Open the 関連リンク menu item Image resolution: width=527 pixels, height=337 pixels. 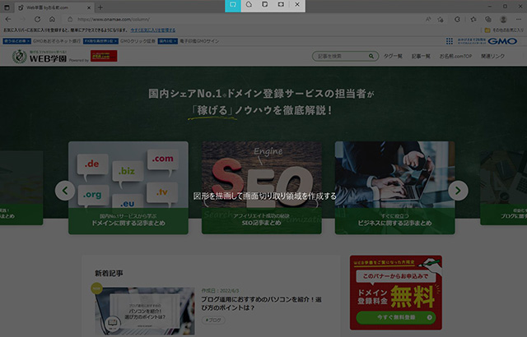pos(492,56)
